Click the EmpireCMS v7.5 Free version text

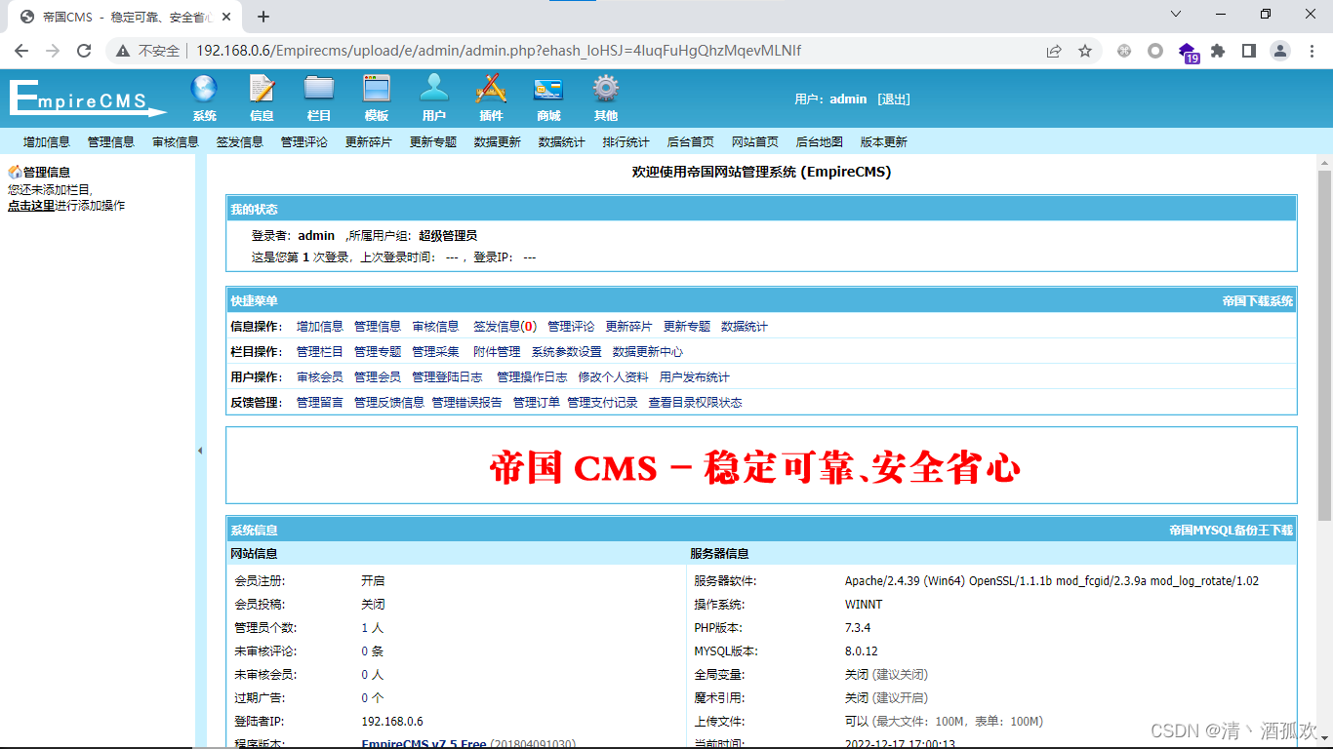click(x=424, y=744)
